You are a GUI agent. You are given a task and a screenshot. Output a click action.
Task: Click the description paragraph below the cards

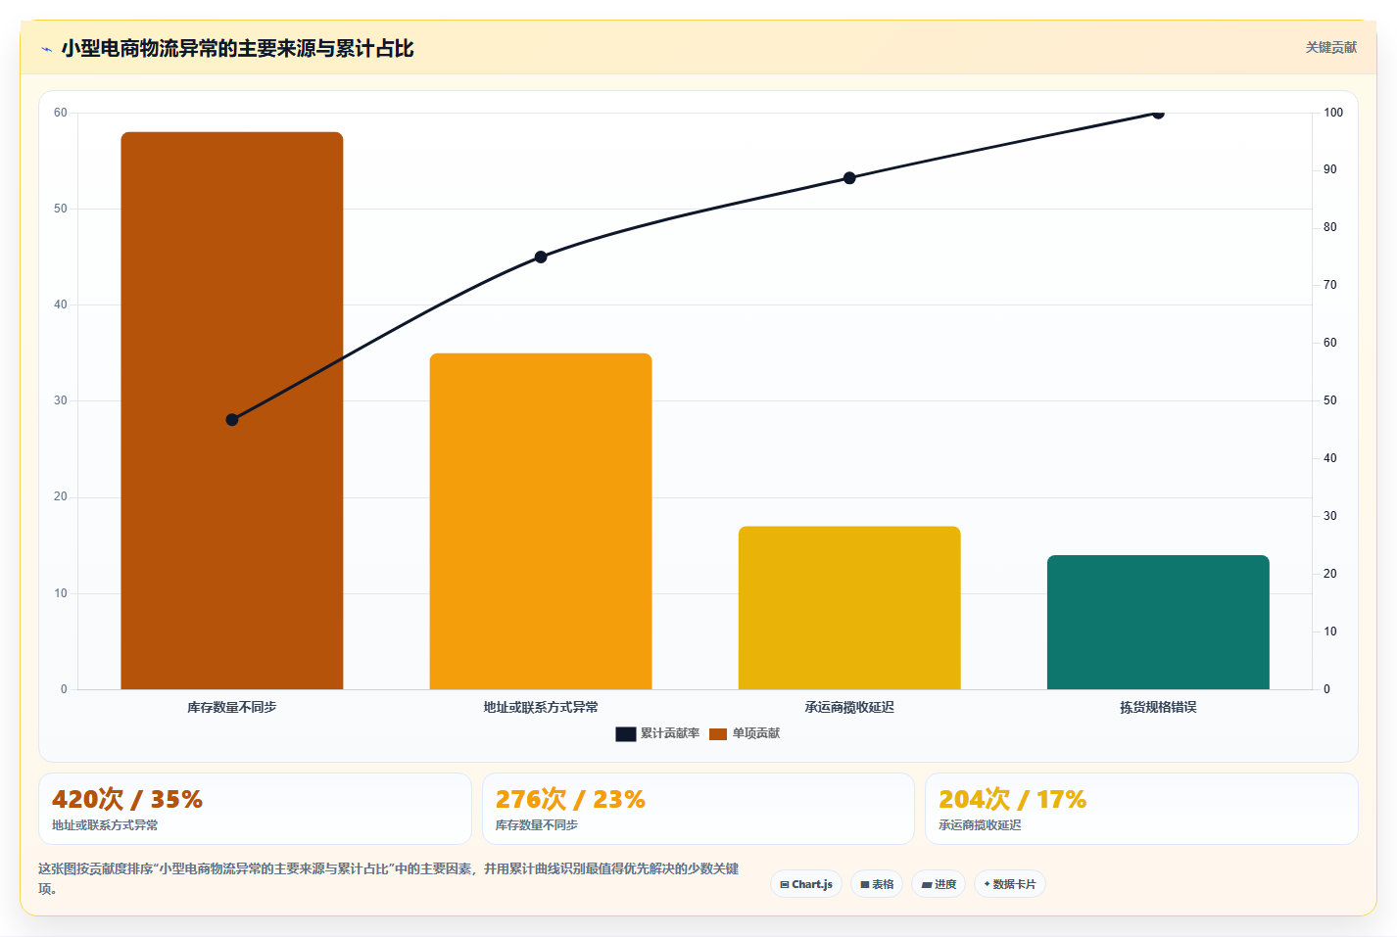(x=389, y=878)
